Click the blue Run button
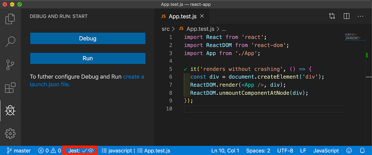Viewport: 372px width, 155px height. tap(88, 58)
